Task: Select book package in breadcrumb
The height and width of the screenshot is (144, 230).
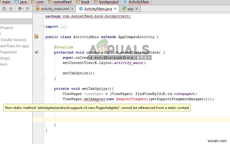Action: coord(83,2)
